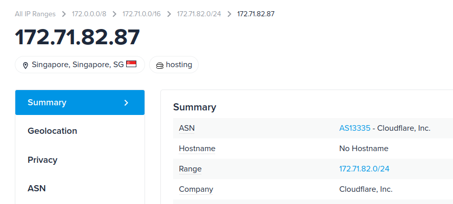
Task: Open the Summary sidebar tab
Action: point(80,102)
